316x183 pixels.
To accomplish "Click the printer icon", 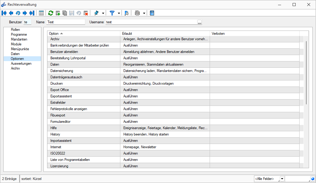I will [x=137, y=13].
